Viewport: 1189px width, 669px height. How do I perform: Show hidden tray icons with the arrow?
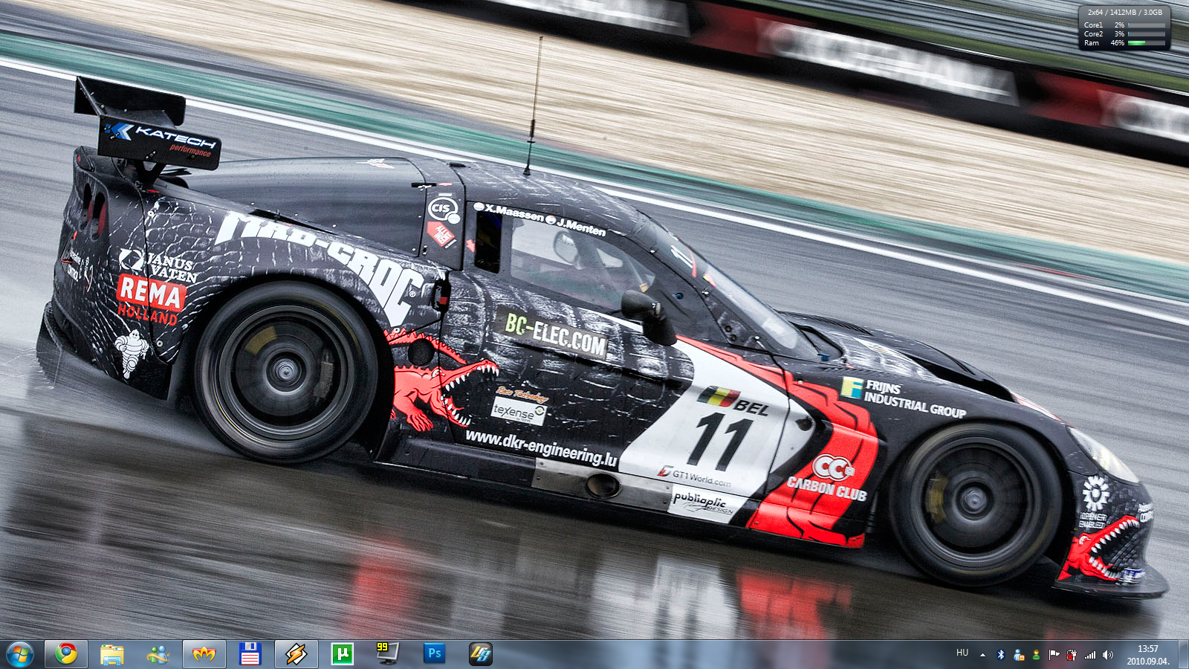click(982, 655)
